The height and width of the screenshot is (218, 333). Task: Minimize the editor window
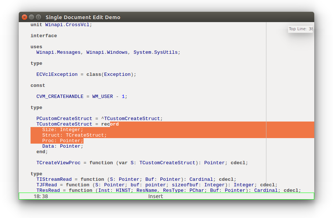pos(31,17)
